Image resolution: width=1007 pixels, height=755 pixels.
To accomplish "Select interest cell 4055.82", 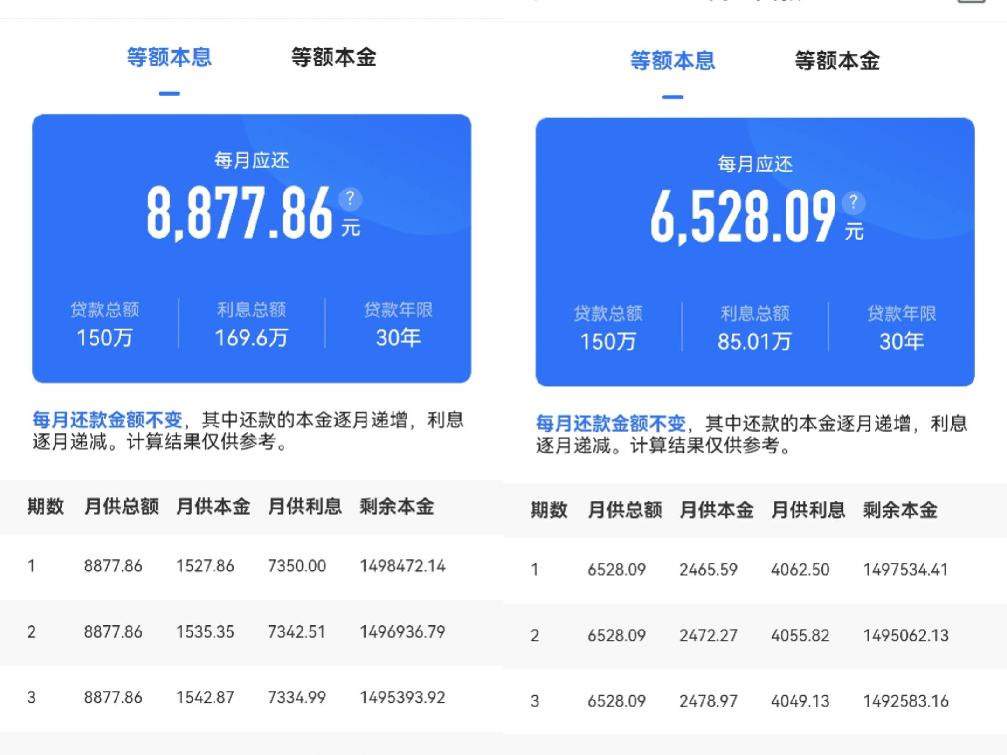I will (800, 636).
